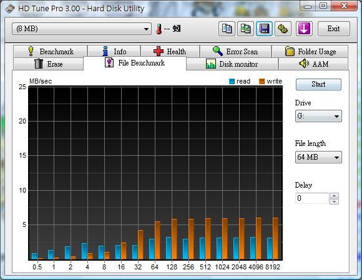Click the orange write bar at 32
362x280 pixels.
click(140, 245)
